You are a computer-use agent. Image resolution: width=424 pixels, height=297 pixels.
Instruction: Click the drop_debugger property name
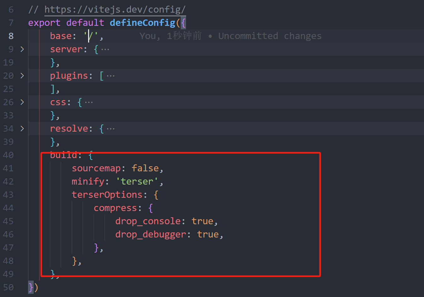tap(150, 234)
